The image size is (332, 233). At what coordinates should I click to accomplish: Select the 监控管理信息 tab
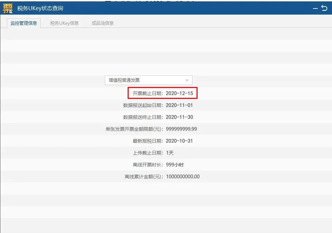pos(24,23)
